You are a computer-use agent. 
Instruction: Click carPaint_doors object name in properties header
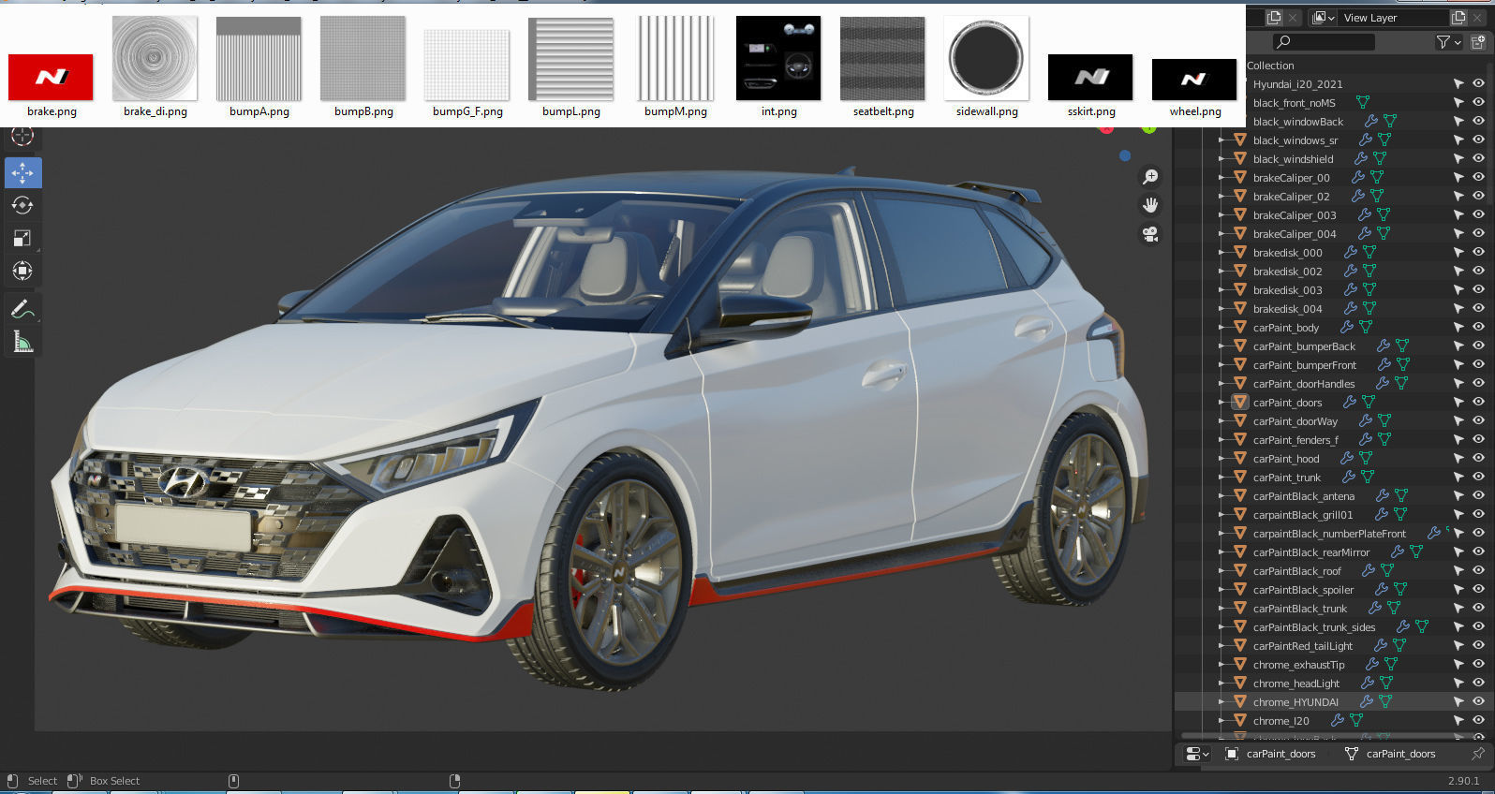pyautogui.click(x=1280, y=754)
